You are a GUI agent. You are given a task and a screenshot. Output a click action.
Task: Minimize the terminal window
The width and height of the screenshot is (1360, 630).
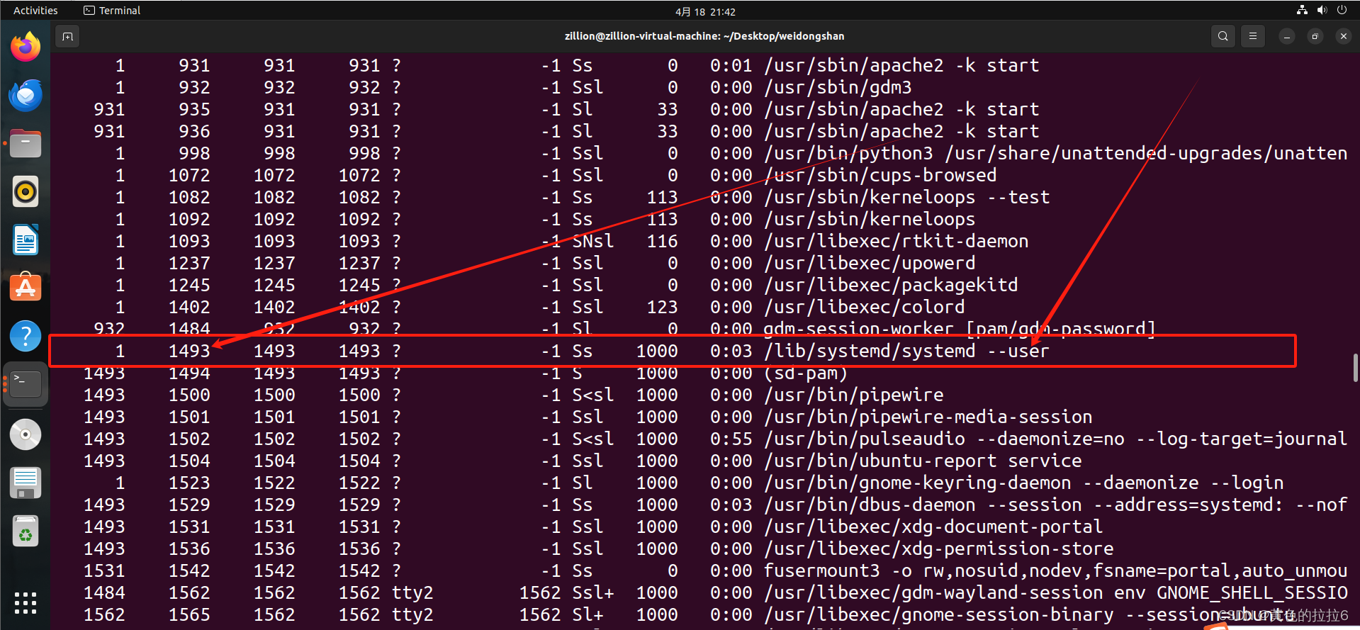pyautogui.click(x=1286, y=36)
